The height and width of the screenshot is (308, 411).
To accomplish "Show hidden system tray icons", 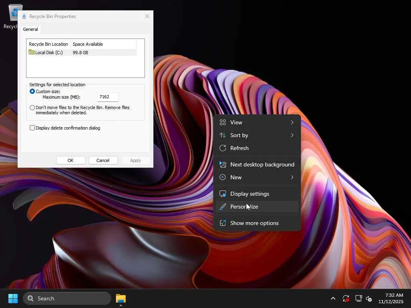I will tap(333, 298).
